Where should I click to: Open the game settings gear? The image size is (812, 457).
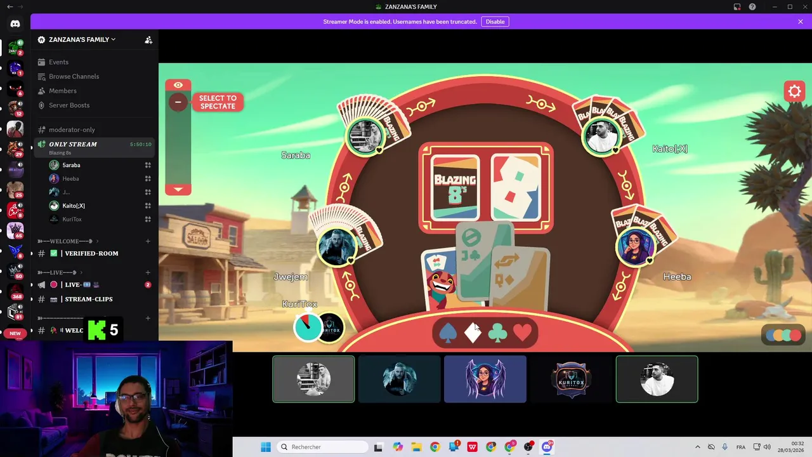click(x=794, y=91)
